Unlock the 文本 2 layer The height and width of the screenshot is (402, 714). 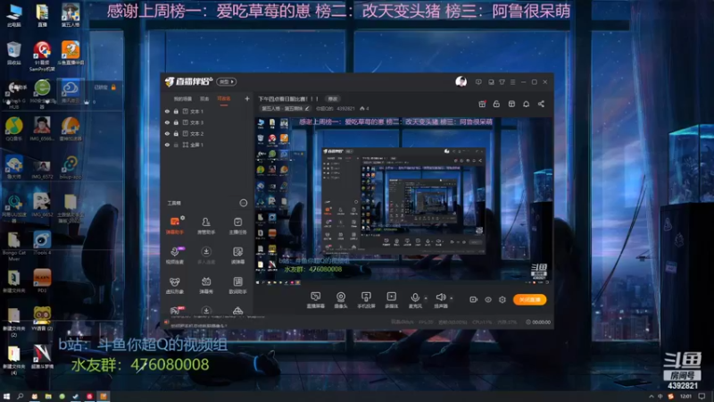point(176,133)
